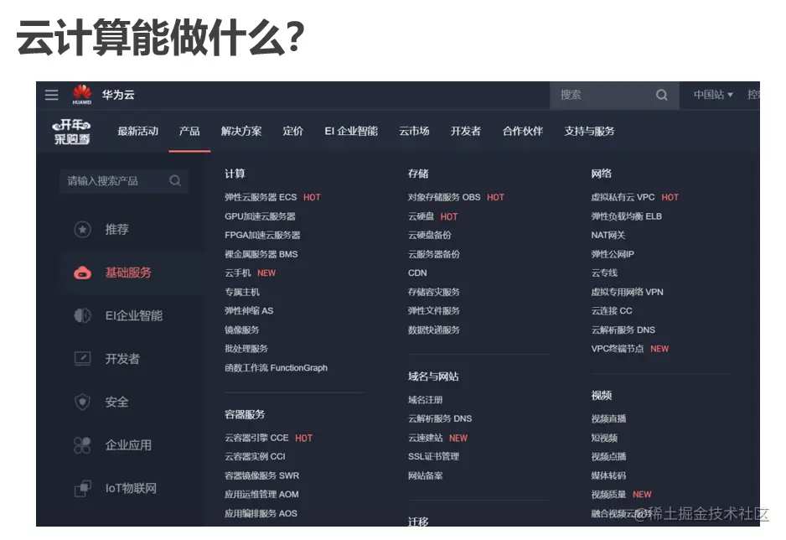Open 云硬盘备份 link
The width and height of the screenshot is (786, 540).
[430, 235]
